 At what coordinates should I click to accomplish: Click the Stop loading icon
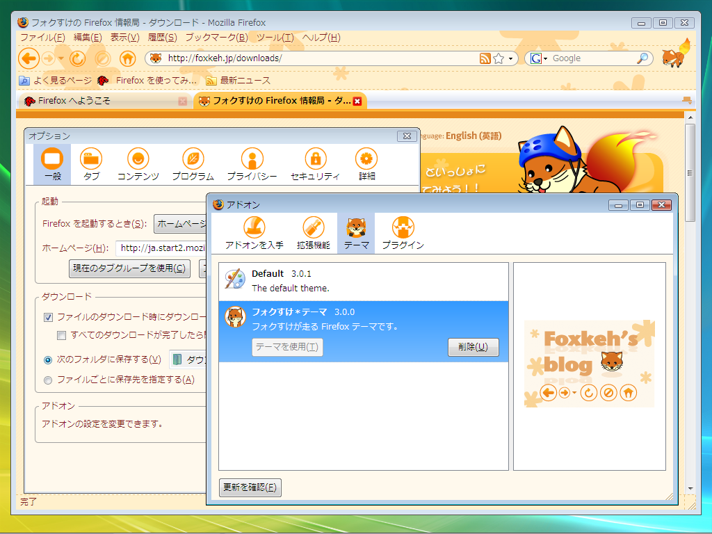[103, 58]
